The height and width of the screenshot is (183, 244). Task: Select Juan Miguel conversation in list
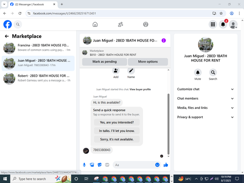click(38, 63)
